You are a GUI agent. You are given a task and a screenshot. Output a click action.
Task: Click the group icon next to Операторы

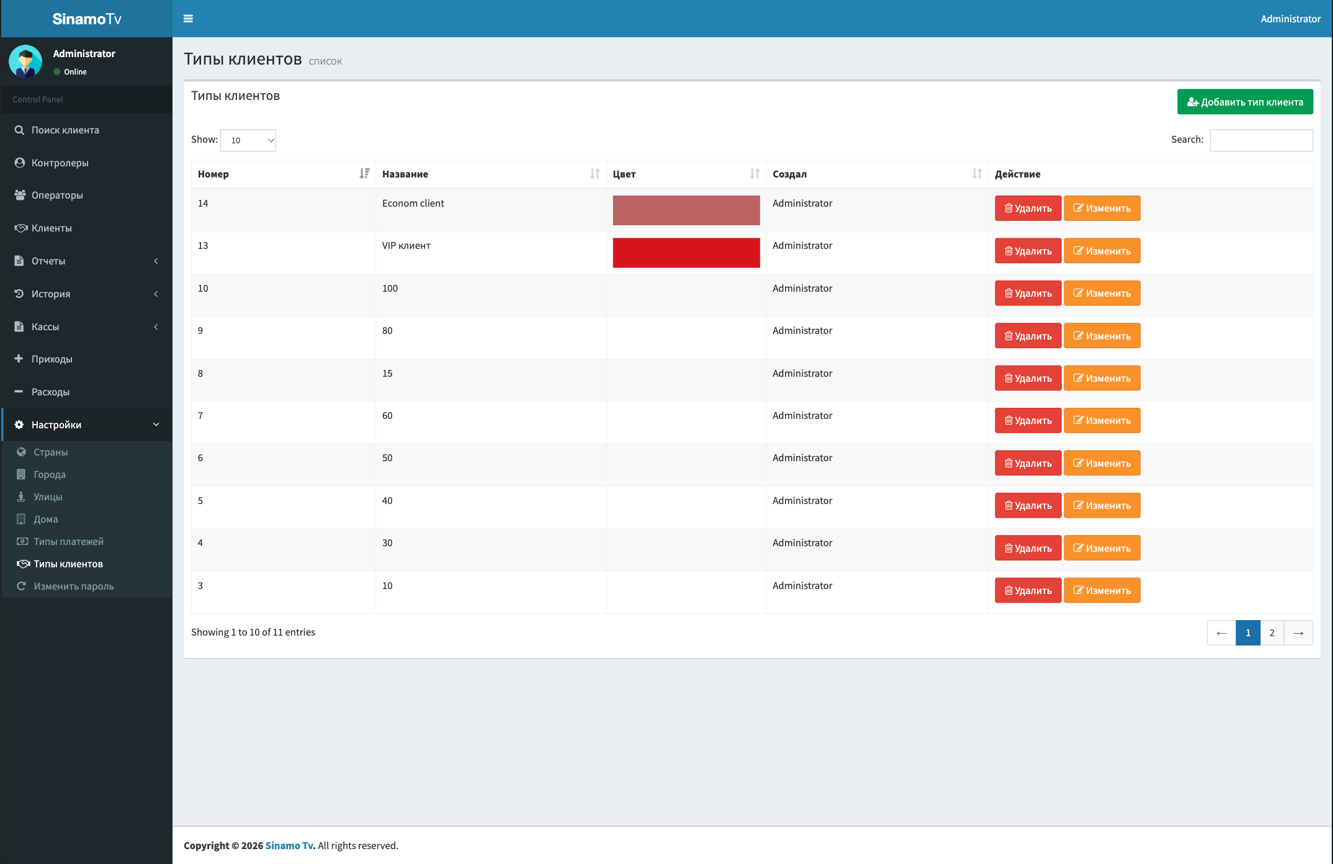(20, 195)
